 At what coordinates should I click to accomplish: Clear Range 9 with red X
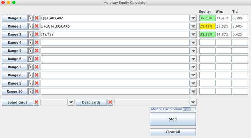click(x=37, y=84)
